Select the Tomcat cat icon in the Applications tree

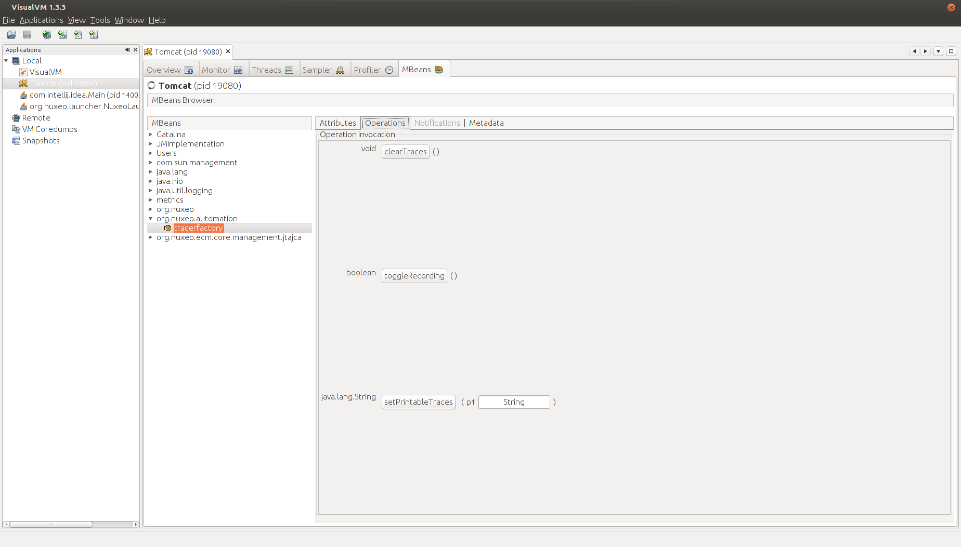point(23,84)
